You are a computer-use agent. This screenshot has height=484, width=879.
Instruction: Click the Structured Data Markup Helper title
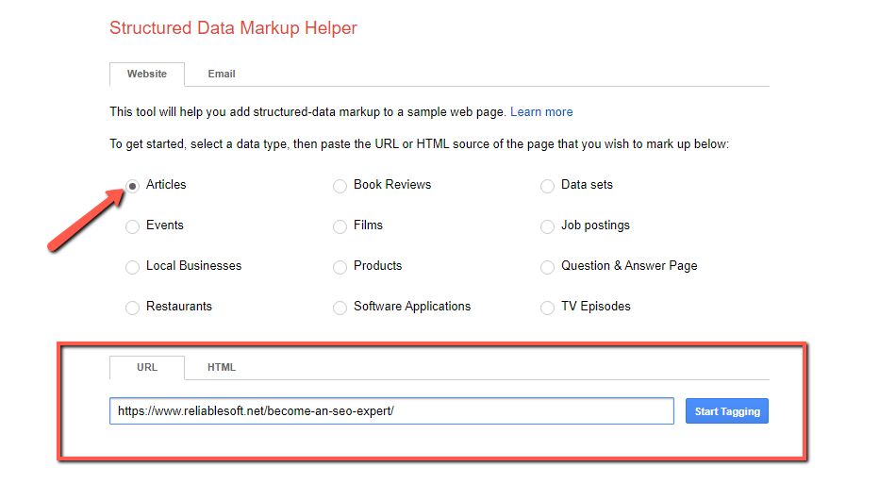coord(233,27)
